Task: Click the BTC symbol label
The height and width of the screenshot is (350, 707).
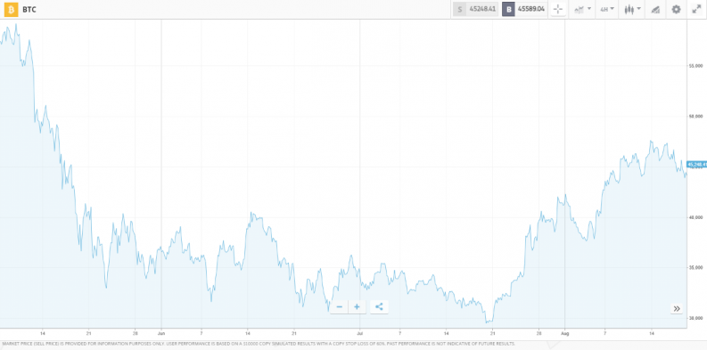Action: pos(29,10)
